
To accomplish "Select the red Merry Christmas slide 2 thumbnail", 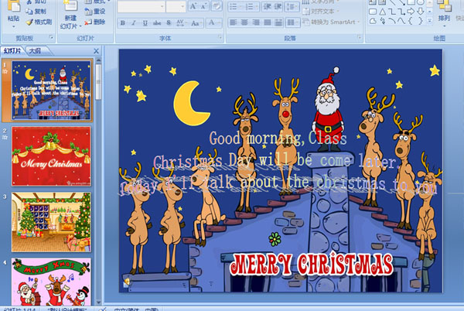I will (x=51, y=155).
